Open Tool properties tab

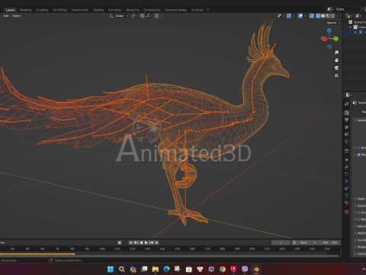[x=347, y=104]
